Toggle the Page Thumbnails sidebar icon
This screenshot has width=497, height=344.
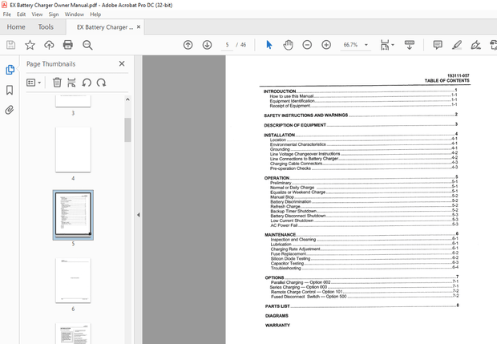coord(10,70)
